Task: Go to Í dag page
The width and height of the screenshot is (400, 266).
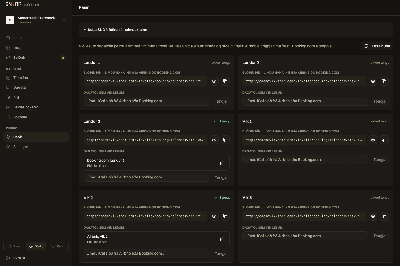Action: (36, 48)
